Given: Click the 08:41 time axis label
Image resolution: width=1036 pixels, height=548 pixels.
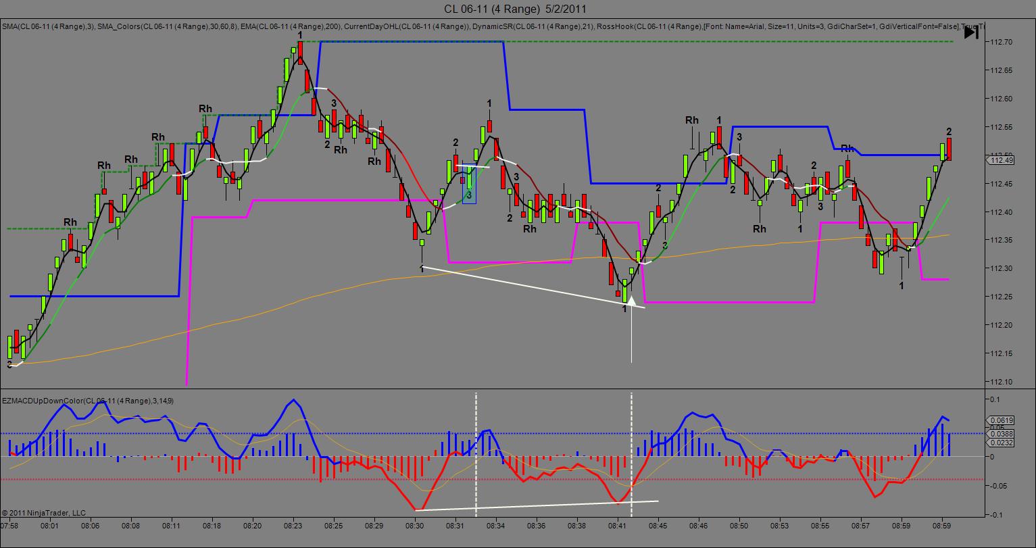Looking at the screenshot, I should [618, 525].
